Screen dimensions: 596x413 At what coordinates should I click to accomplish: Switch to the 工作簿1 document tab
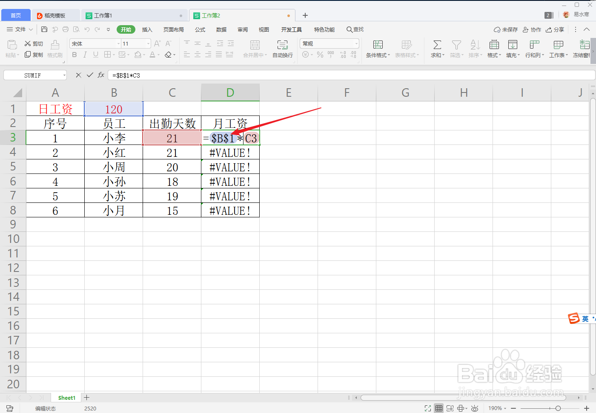[134, 15]
